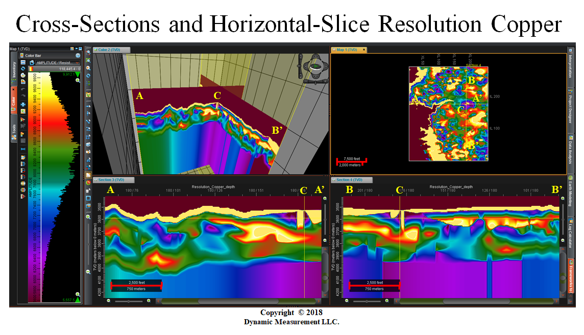Switch to the Inventory side tab
584x335 pixels.
click(14, 70)
